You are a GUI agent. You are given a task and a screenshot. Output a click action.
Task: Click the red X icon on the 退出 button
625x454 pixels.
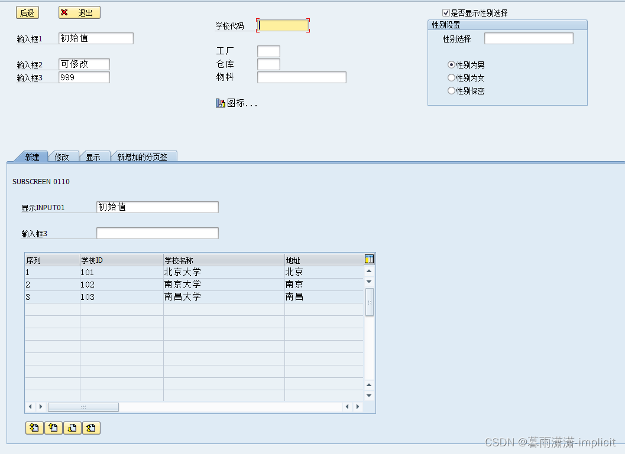click(x=65, y=12)
